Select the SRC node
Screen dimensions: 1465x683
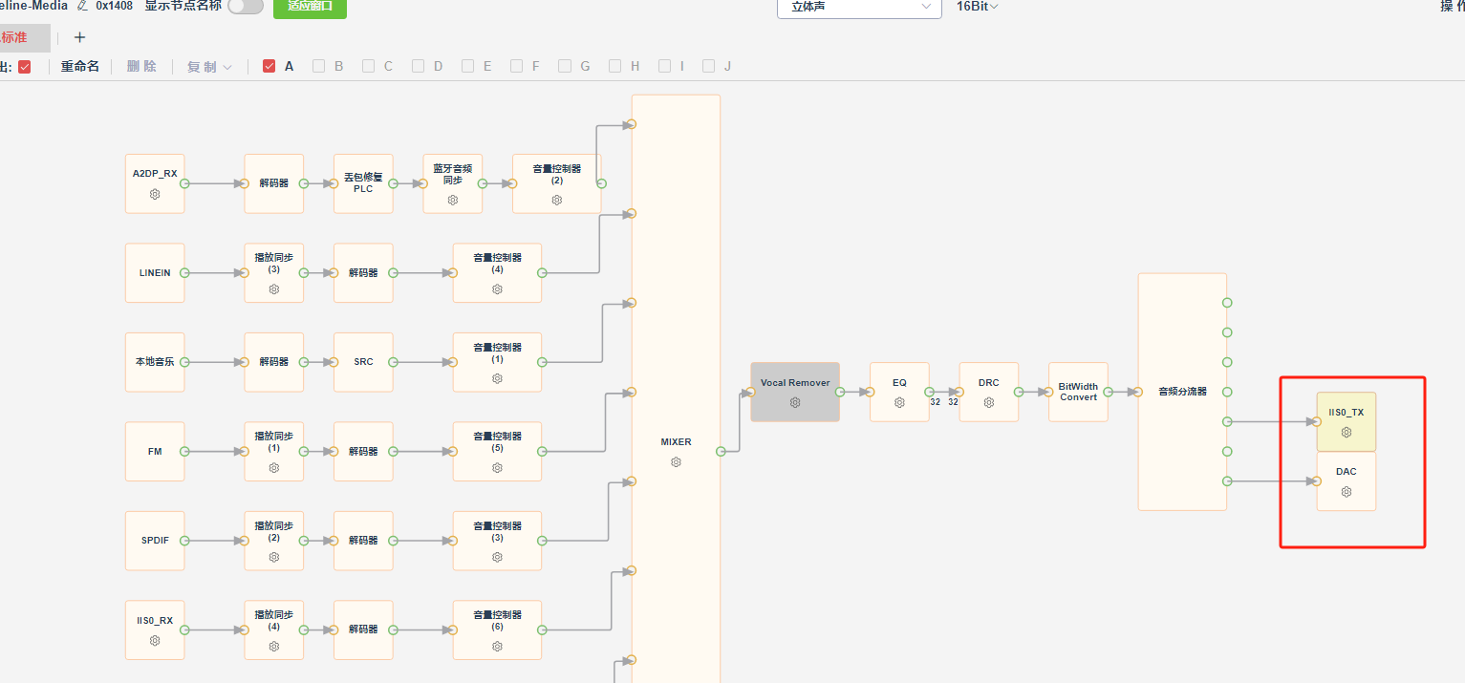(x=363, y=362)
